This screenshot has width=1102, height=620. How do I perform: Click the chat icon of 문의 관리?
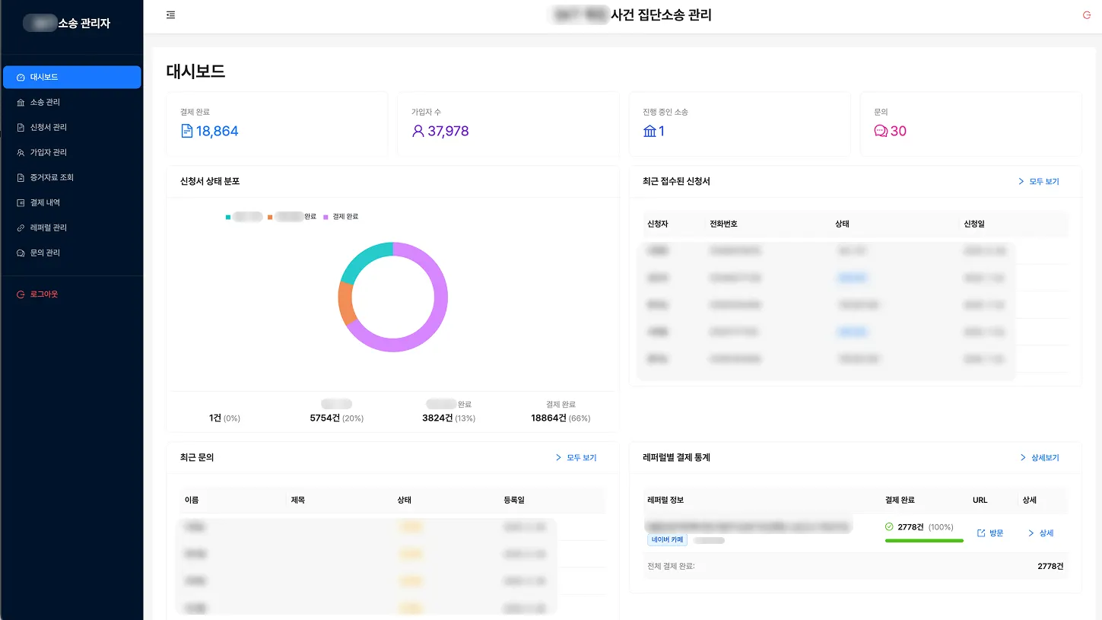pos(21,253)
